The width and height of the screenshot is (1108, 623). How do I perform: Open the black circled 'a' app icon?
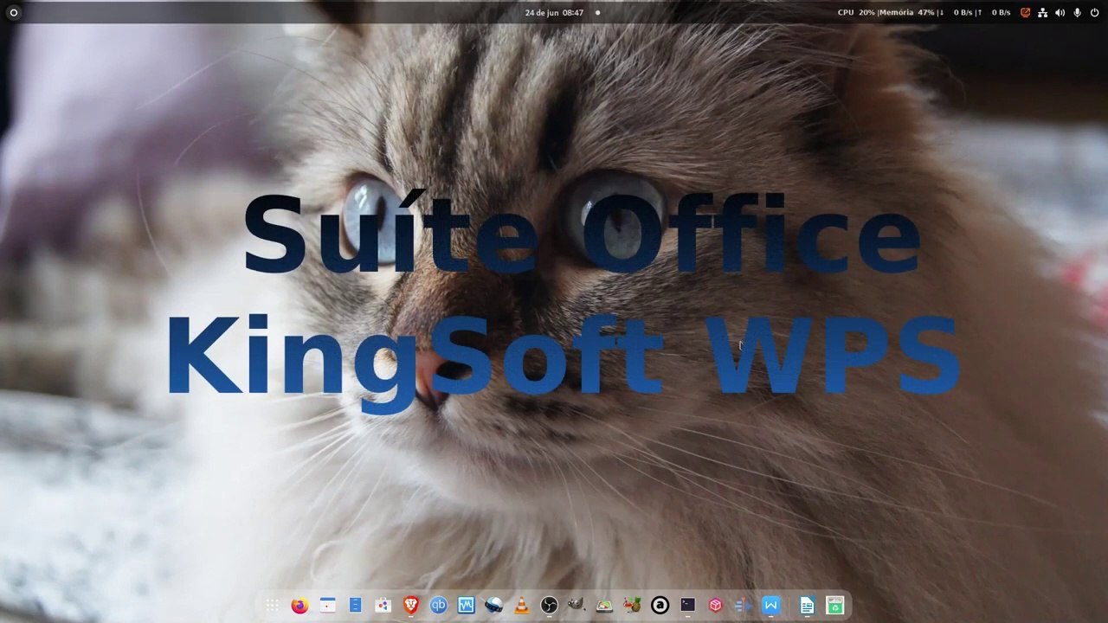coord(660,606)
